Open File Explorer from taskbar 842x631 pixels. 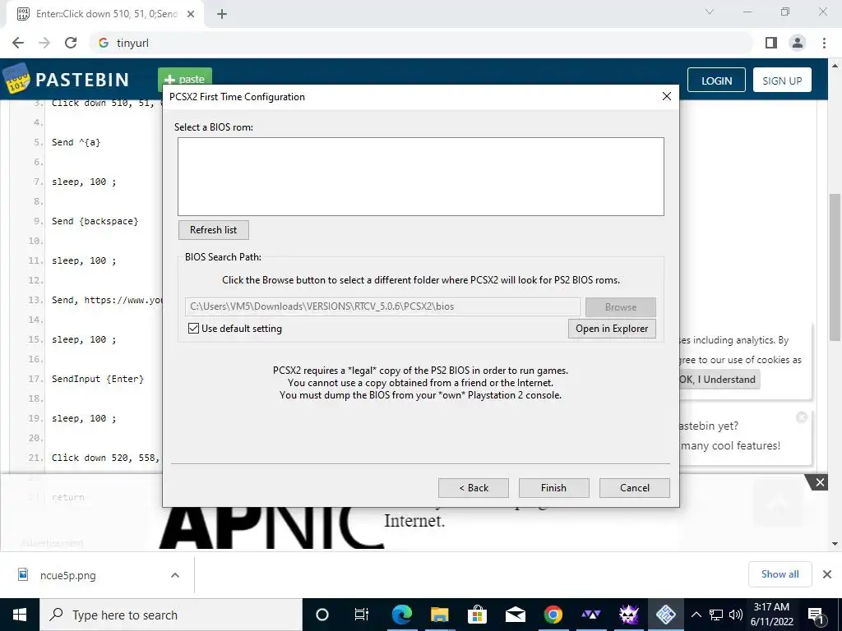(x=439, y=615)
